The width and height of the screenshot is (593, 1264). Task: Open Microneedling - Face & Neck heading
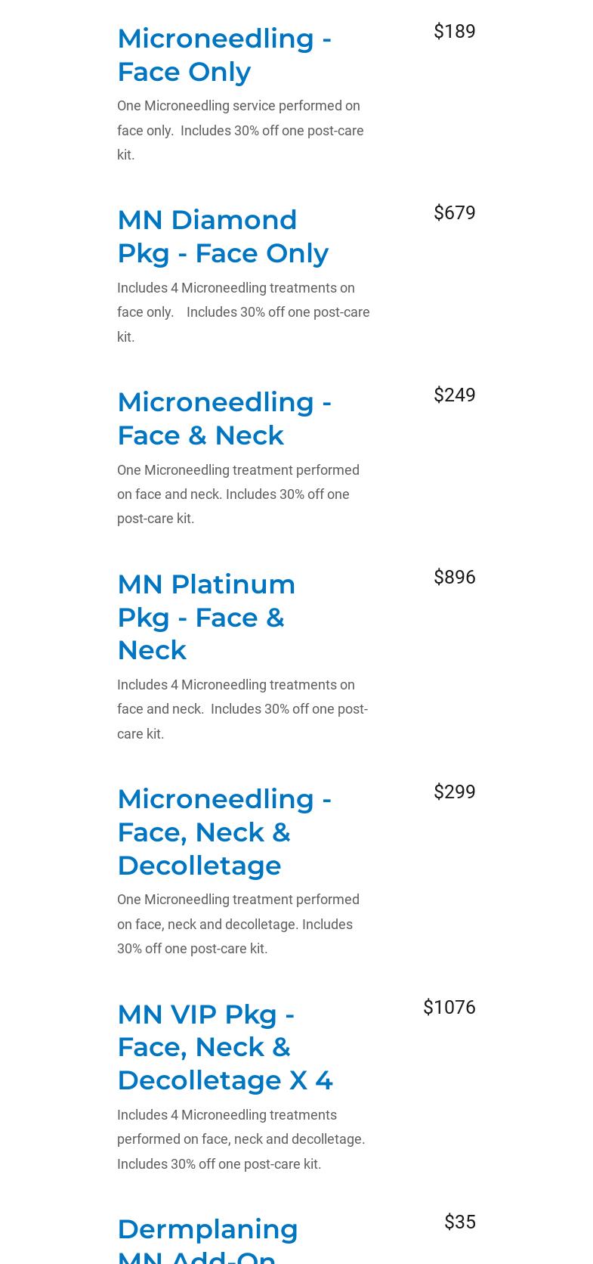pyautogui.click(x=224, y=418)
